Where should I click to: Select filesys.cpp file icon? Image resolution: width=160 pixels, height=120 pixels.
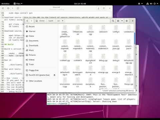coord(129,80)
